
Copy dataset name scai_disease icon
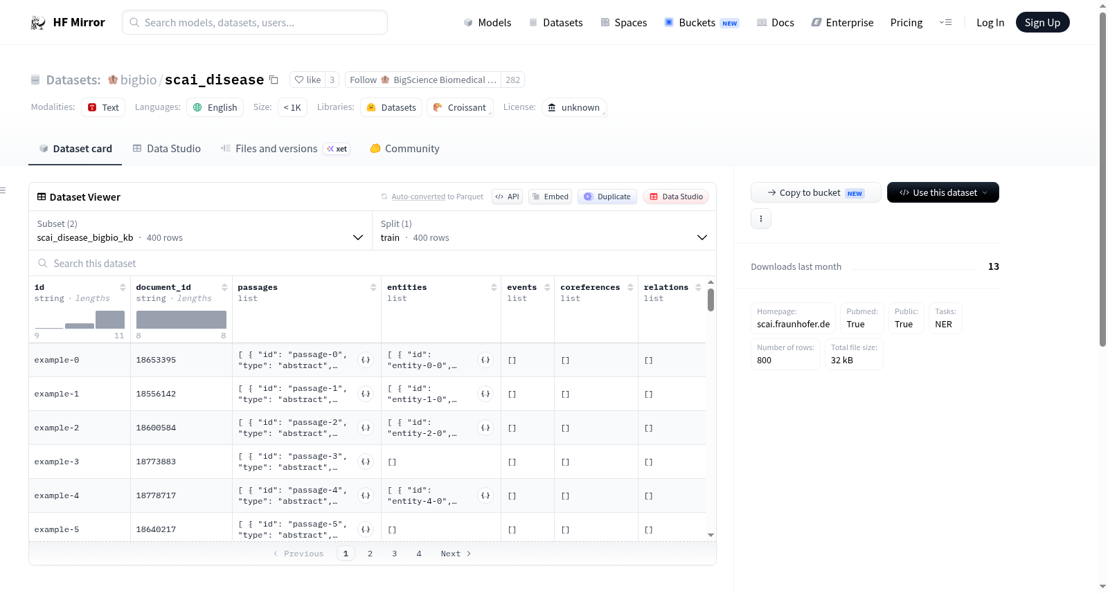click(274, 80)
